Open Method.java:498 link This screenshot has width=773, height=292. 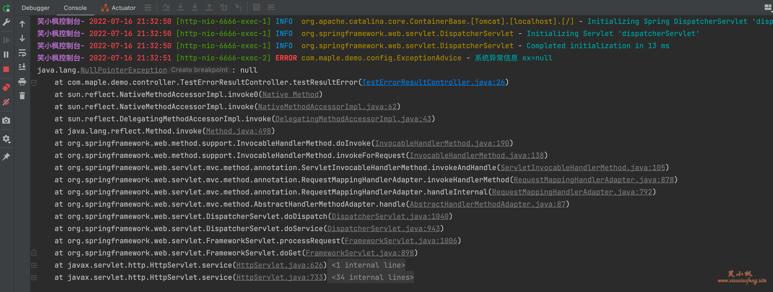click(x=239, y=131)
